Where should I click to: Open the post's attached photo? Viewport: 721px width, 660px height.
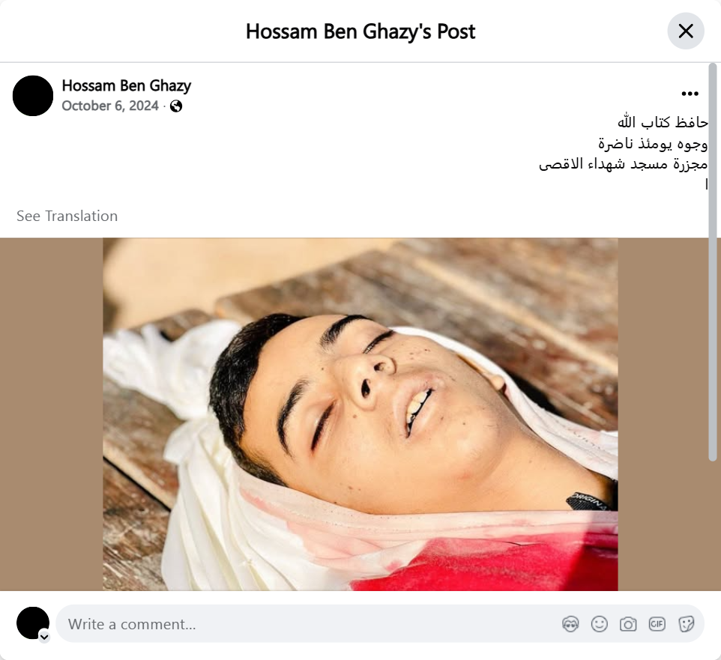pos(360,414)
